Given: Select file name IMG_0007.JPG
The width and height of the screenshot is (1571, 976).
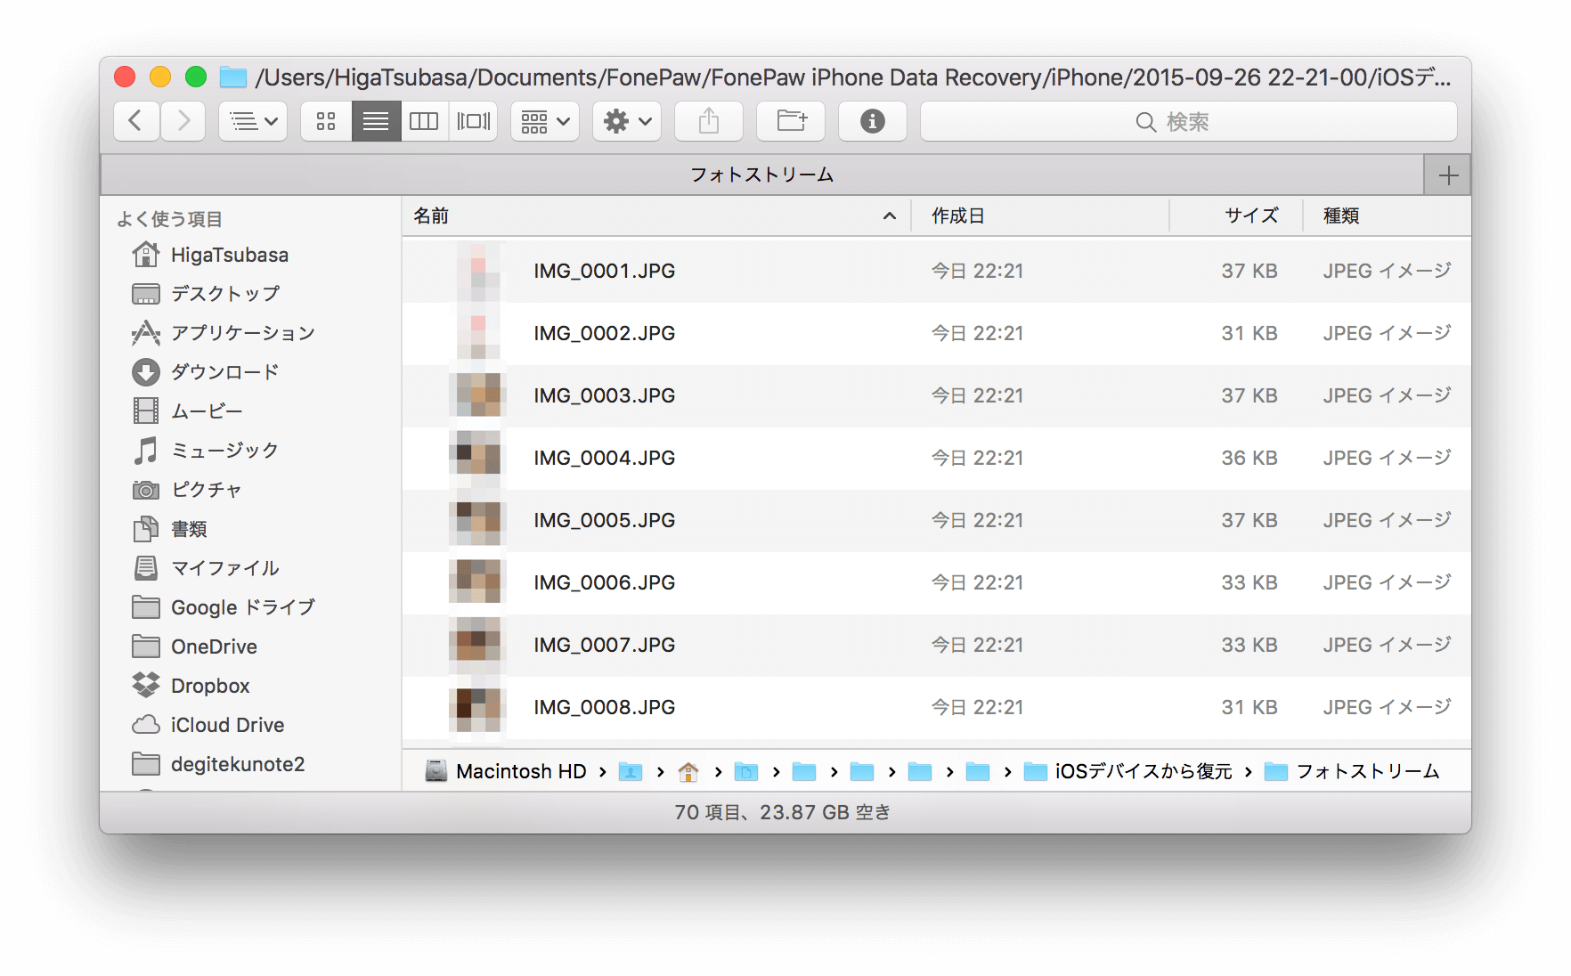Looking at the screenshot, I should click(605, 645).
